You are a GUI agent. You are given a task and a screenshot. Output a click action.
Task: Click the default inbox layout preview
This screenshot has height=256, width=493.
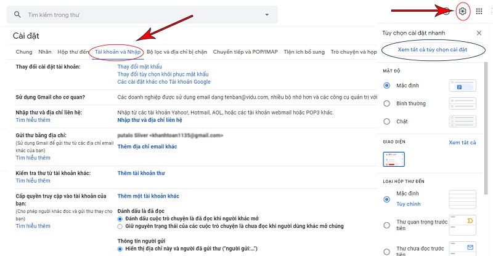coord(463,199)
